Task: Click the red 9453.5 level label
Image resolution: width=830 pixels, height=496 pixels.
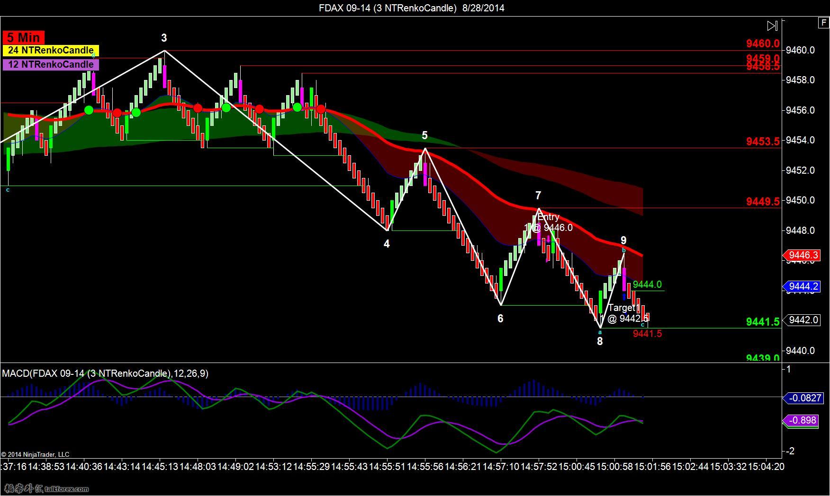Action: coord(763,142)
